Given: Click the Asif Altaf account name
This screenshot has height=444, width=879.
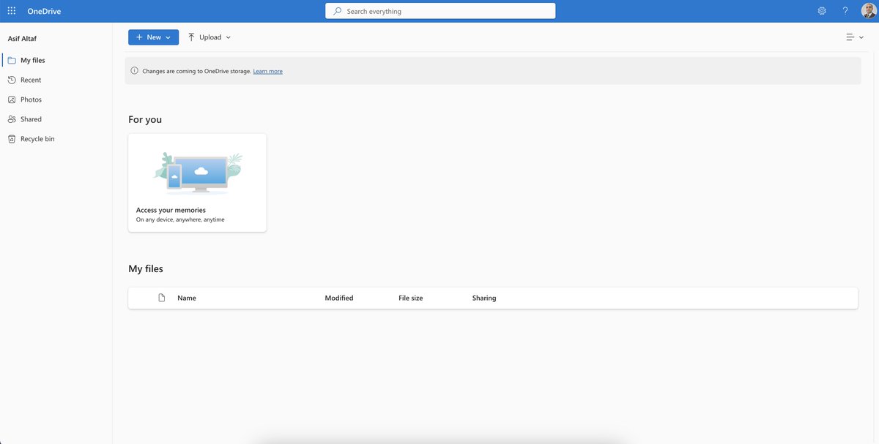Looking at the screenshot, I should (x=22, y=38).
